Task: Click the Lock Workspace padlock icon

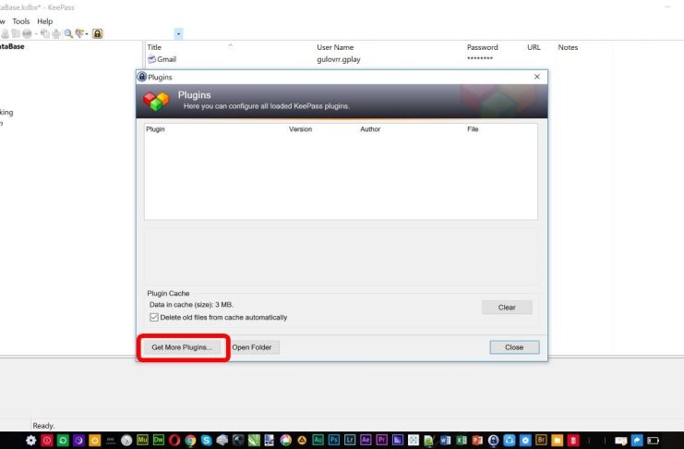Action: (97, 33)
